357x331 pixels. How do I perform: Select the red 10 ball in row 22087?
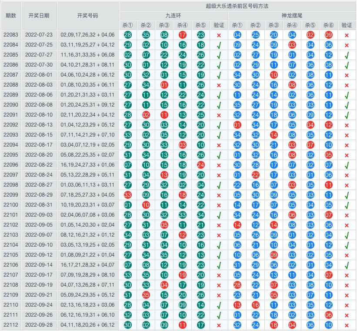click(274, 75)
